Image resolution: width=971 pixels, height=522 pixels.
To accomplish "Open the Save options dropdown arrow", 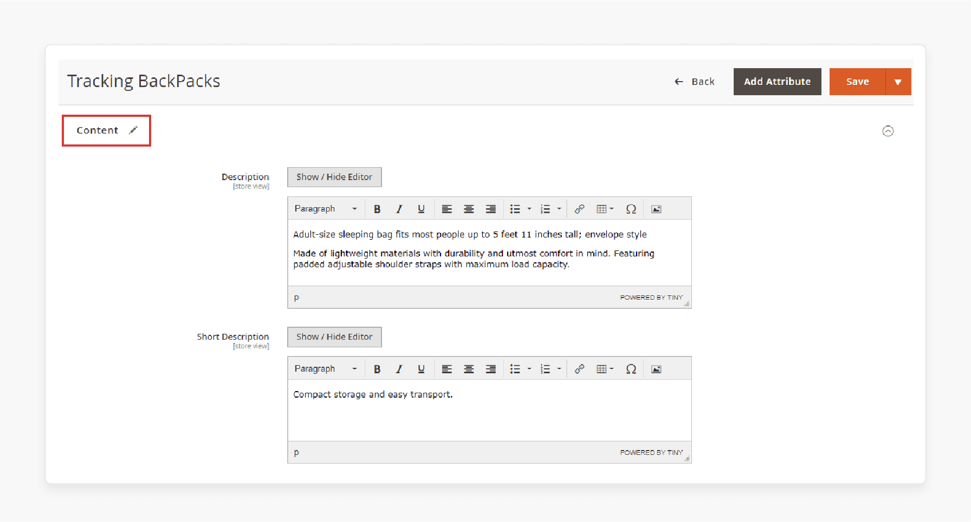I will pos(898,82).
